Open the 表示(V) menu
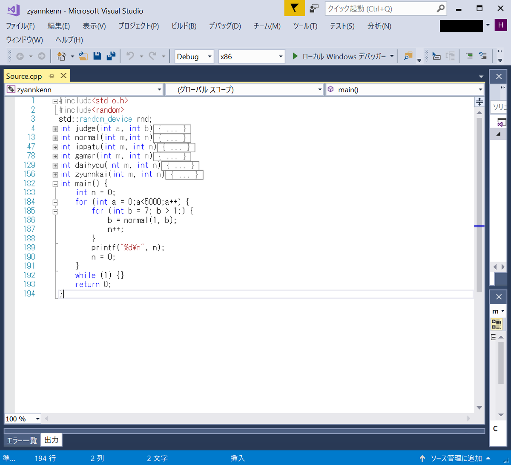The image size is (511, 465). [x=94, y=26]
